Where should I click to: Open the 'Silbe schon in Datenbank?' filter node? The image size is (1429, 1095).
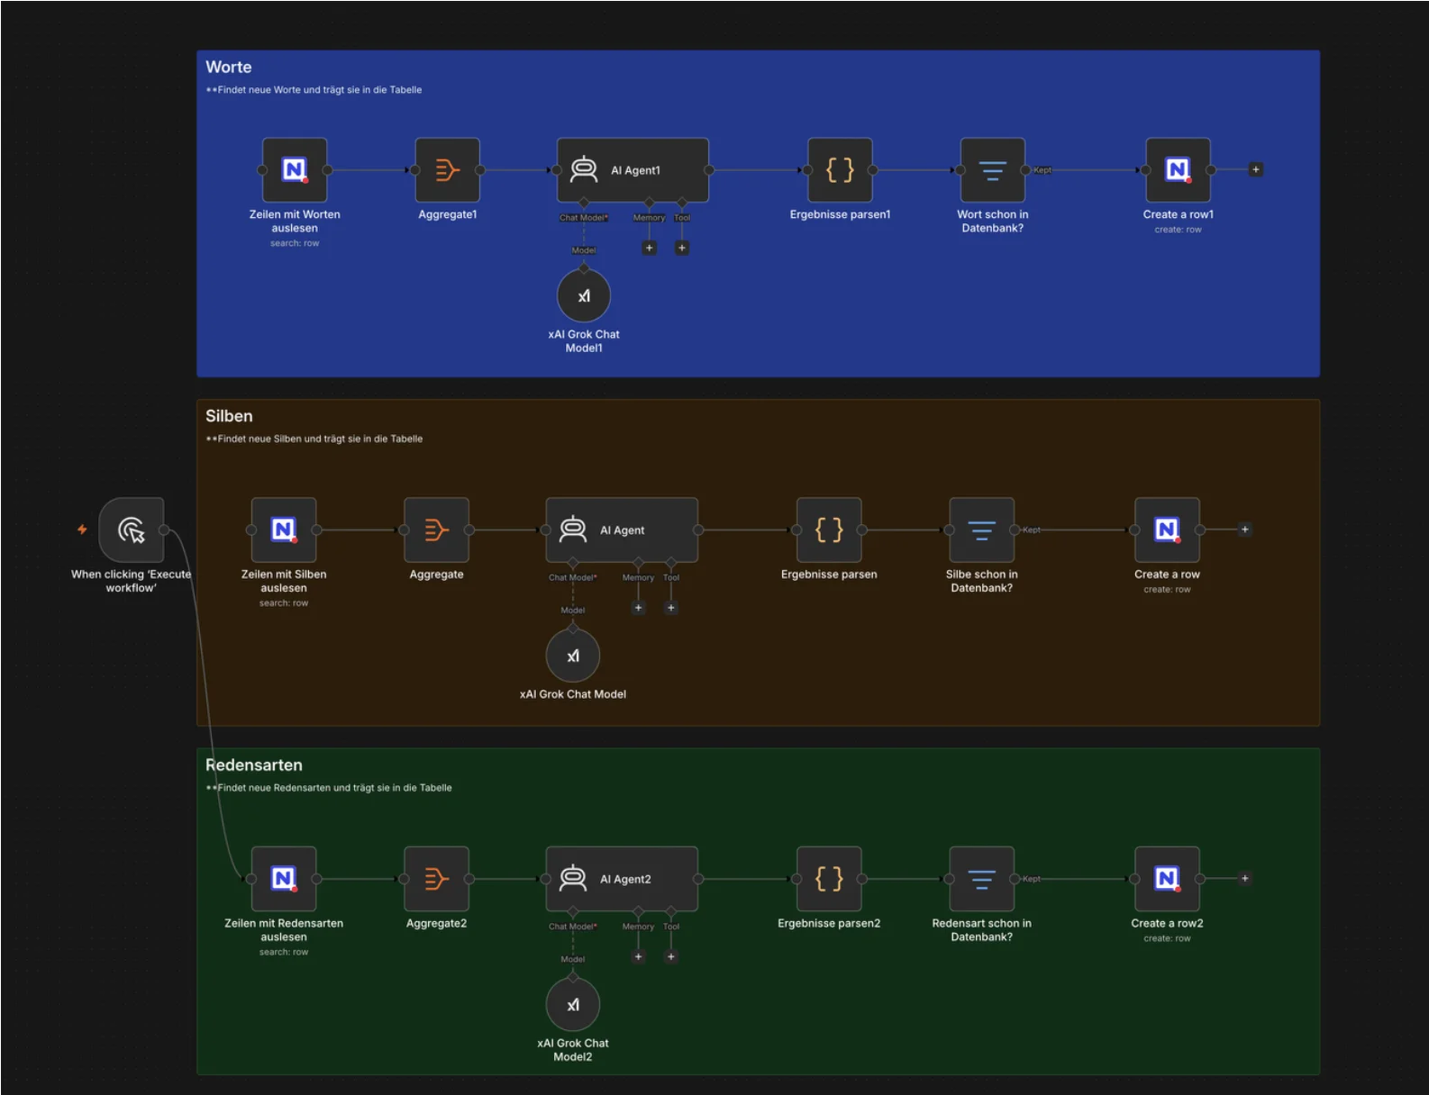click(x=982, y=529)
